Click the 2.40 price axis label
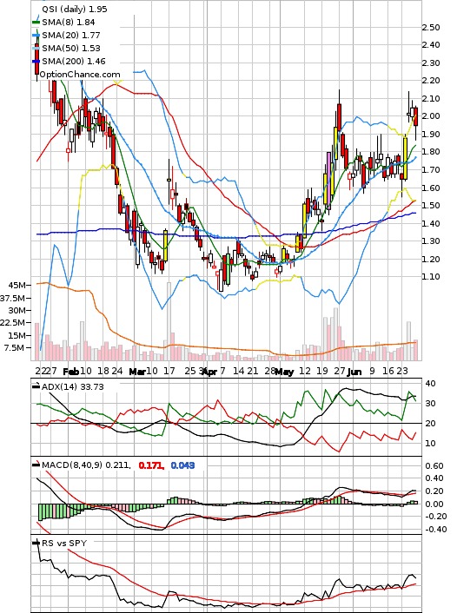Viewport: 457px width, 613px height. [x=431, y=44]
